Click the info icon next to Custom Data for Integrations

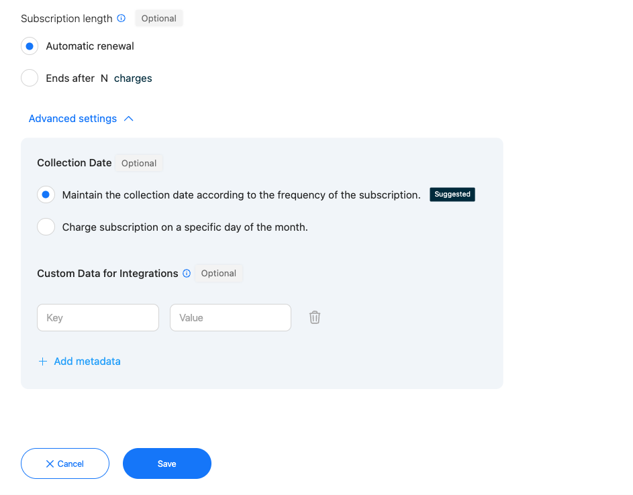coord(187,273)
